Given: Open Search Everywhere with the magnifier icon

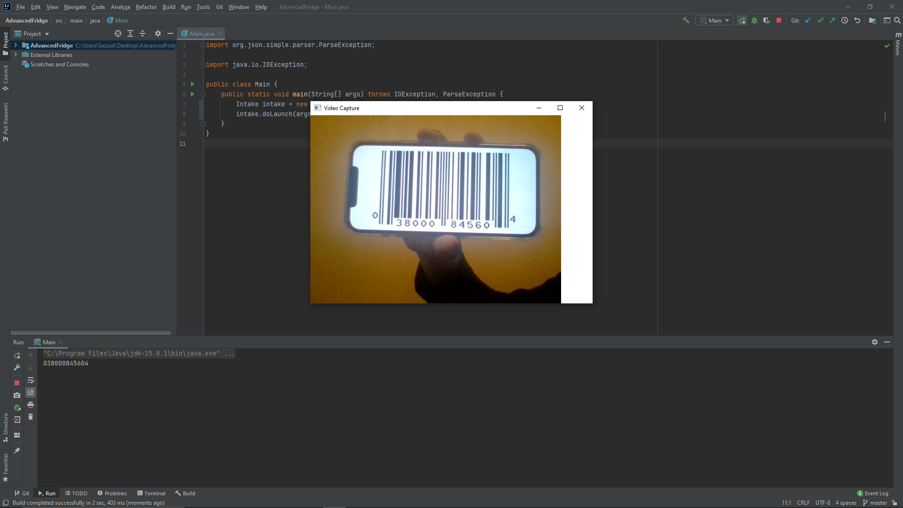Looking at the screenshot, I should (898, 20).
